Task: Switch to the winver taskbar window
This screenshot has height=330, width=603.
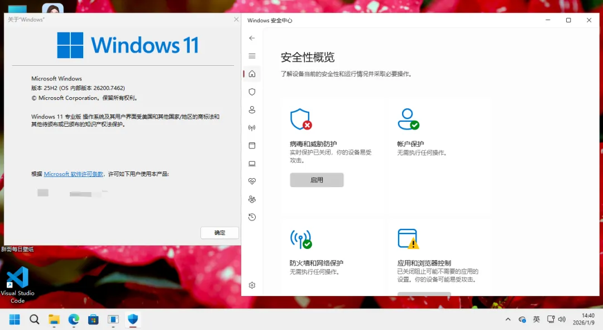Action: (x=113, y=319)
